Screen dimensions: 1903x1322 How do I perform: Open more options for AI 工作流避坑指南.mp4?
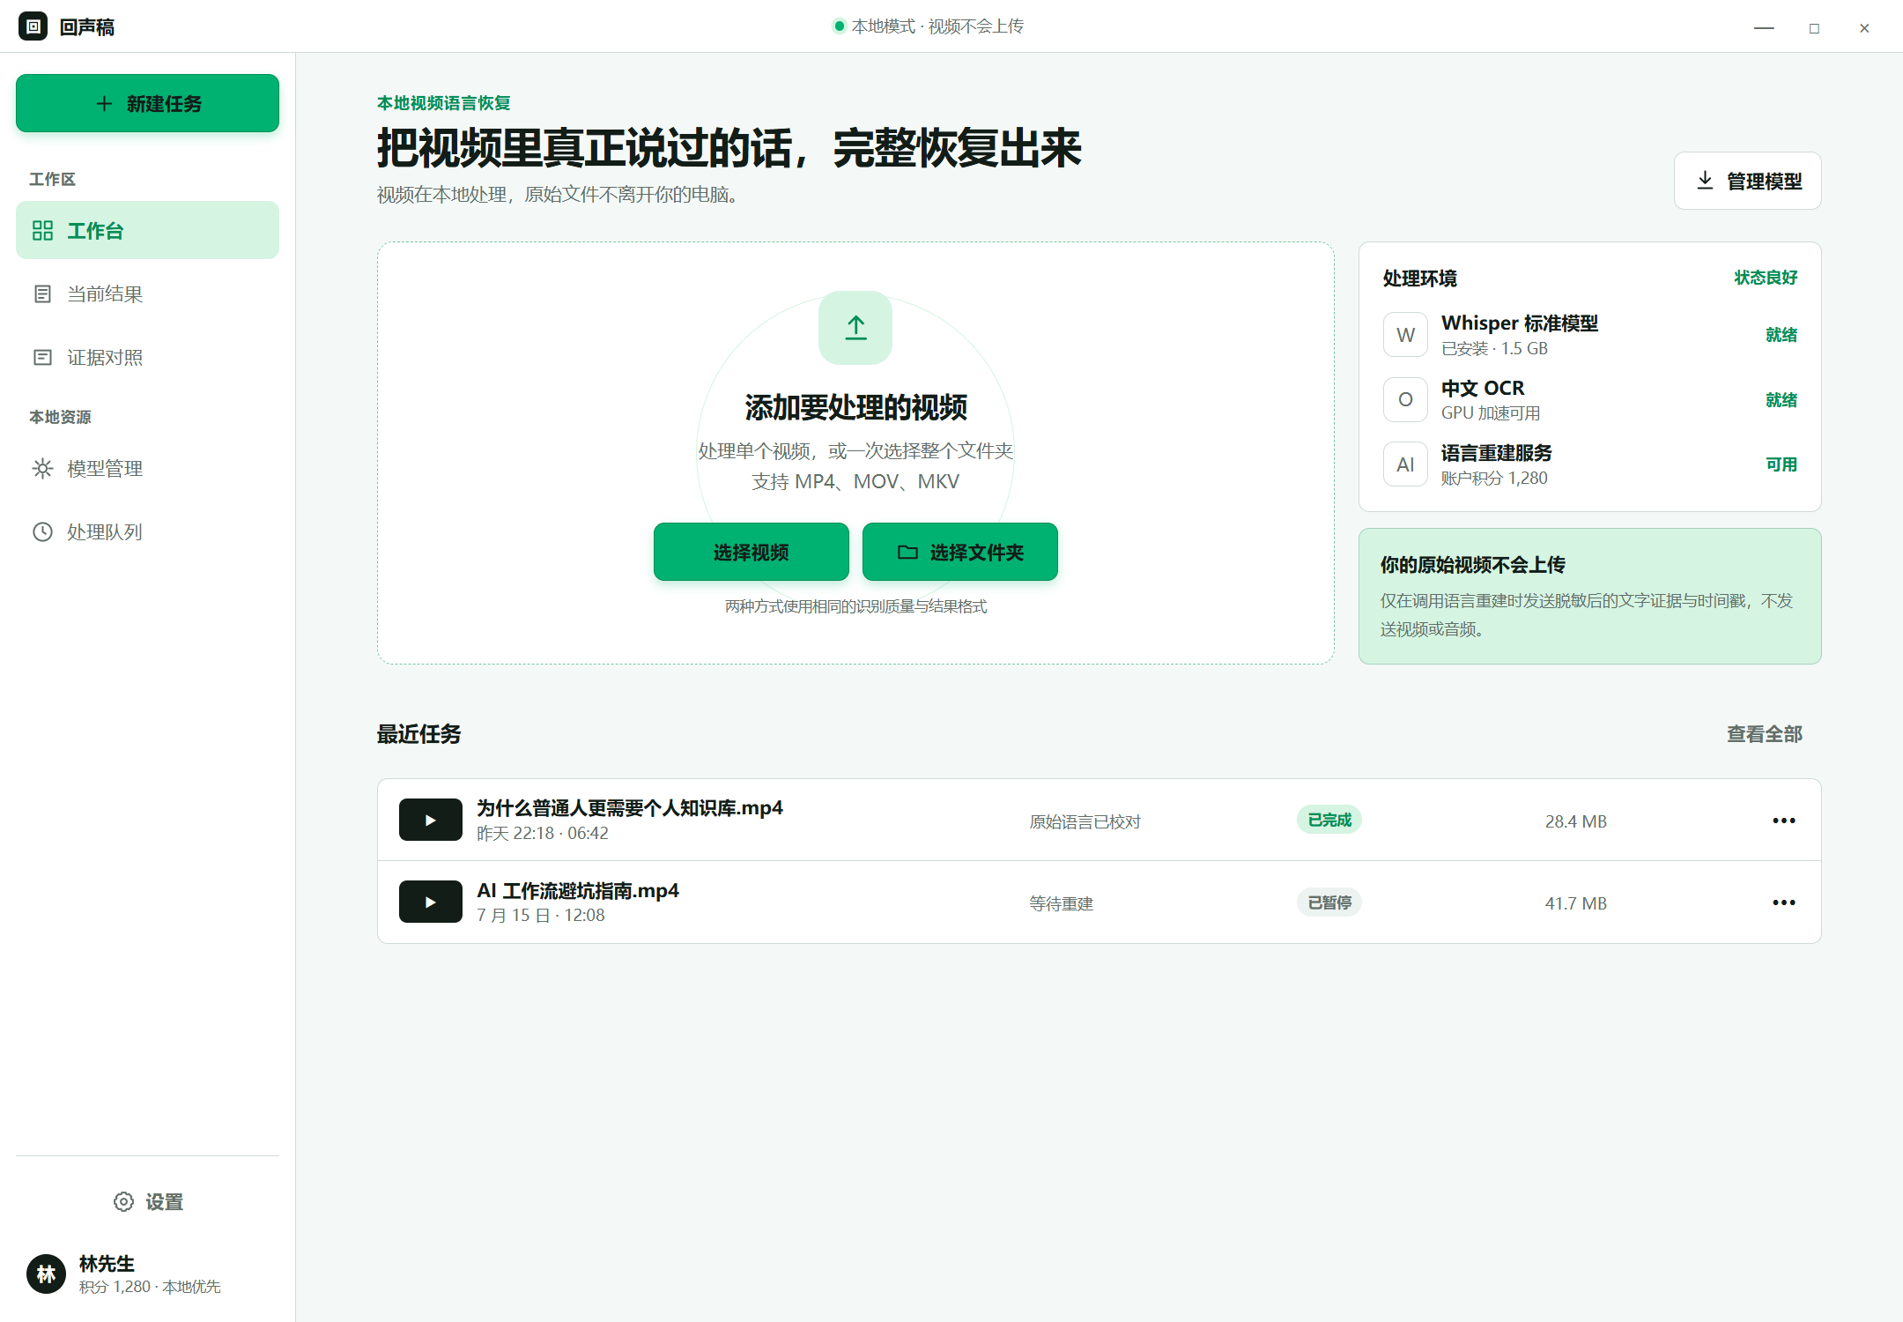(1783, 902)
